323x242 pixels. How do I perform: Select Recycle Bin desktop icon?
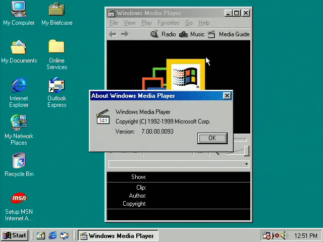click(19, 165)
